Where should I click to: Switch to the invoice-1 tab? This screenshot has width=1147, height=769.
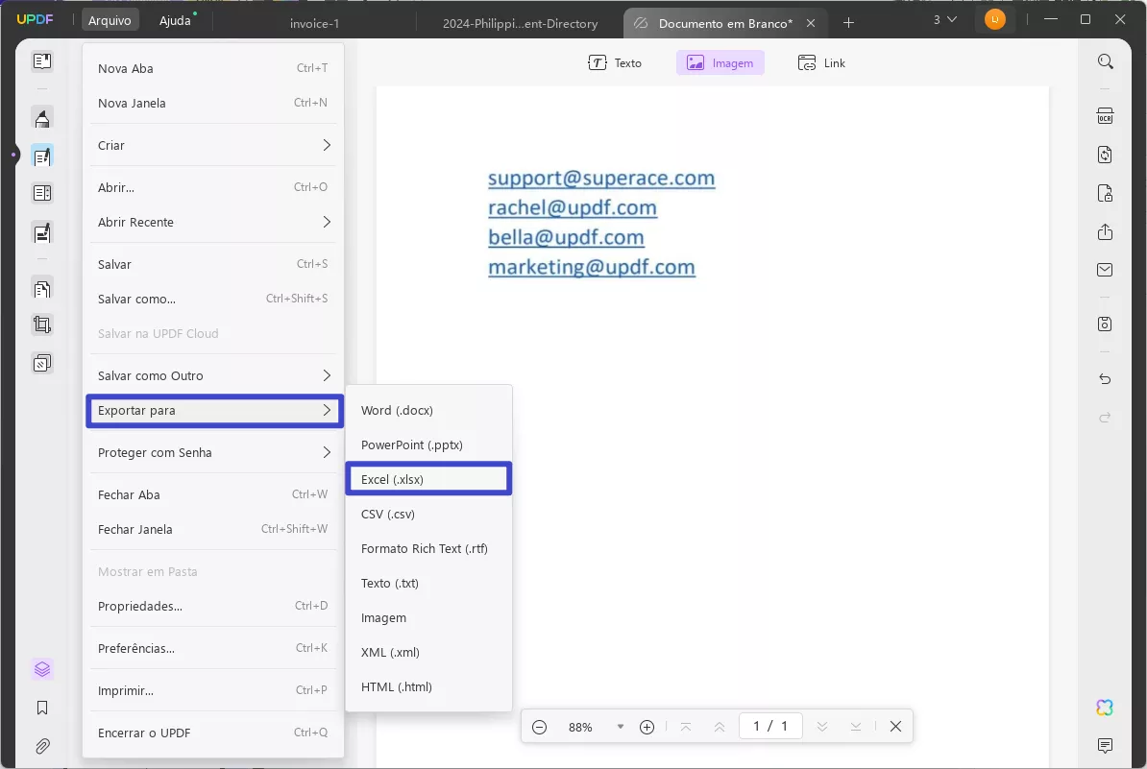[x=314, y=23]
